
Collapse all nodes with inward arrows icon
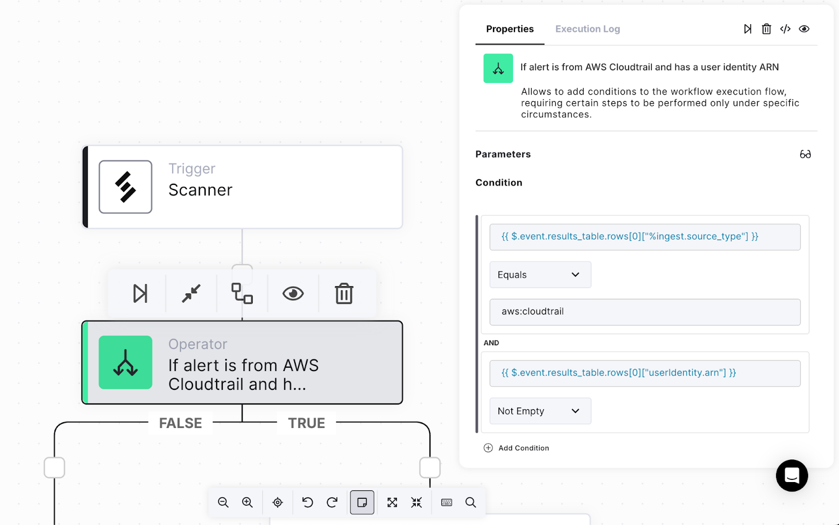pyautogui.click(x=416, y=502)
